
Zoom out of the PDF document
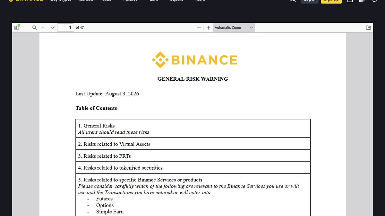(199, 28)
